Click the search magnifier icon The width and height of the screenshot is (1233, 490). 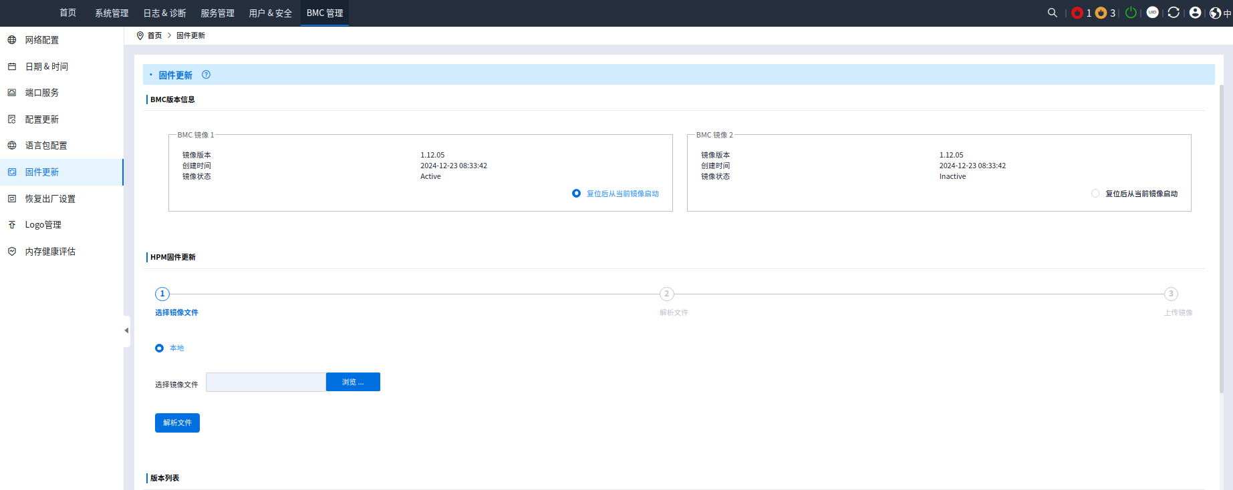[1052, 13]
